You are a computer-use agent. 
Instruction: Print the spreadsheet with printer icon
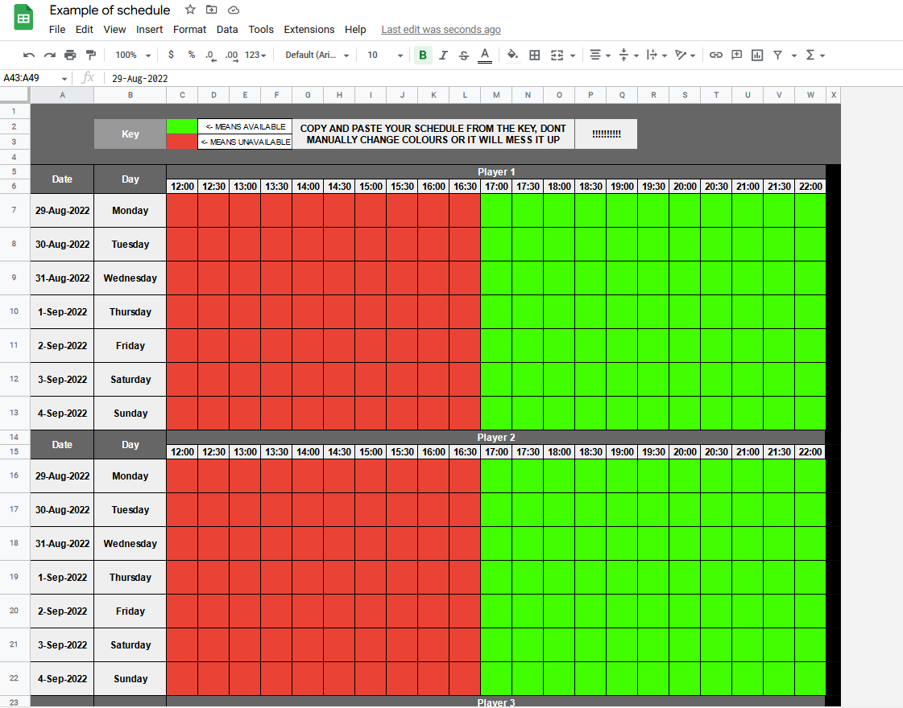(x=70, y=56)
